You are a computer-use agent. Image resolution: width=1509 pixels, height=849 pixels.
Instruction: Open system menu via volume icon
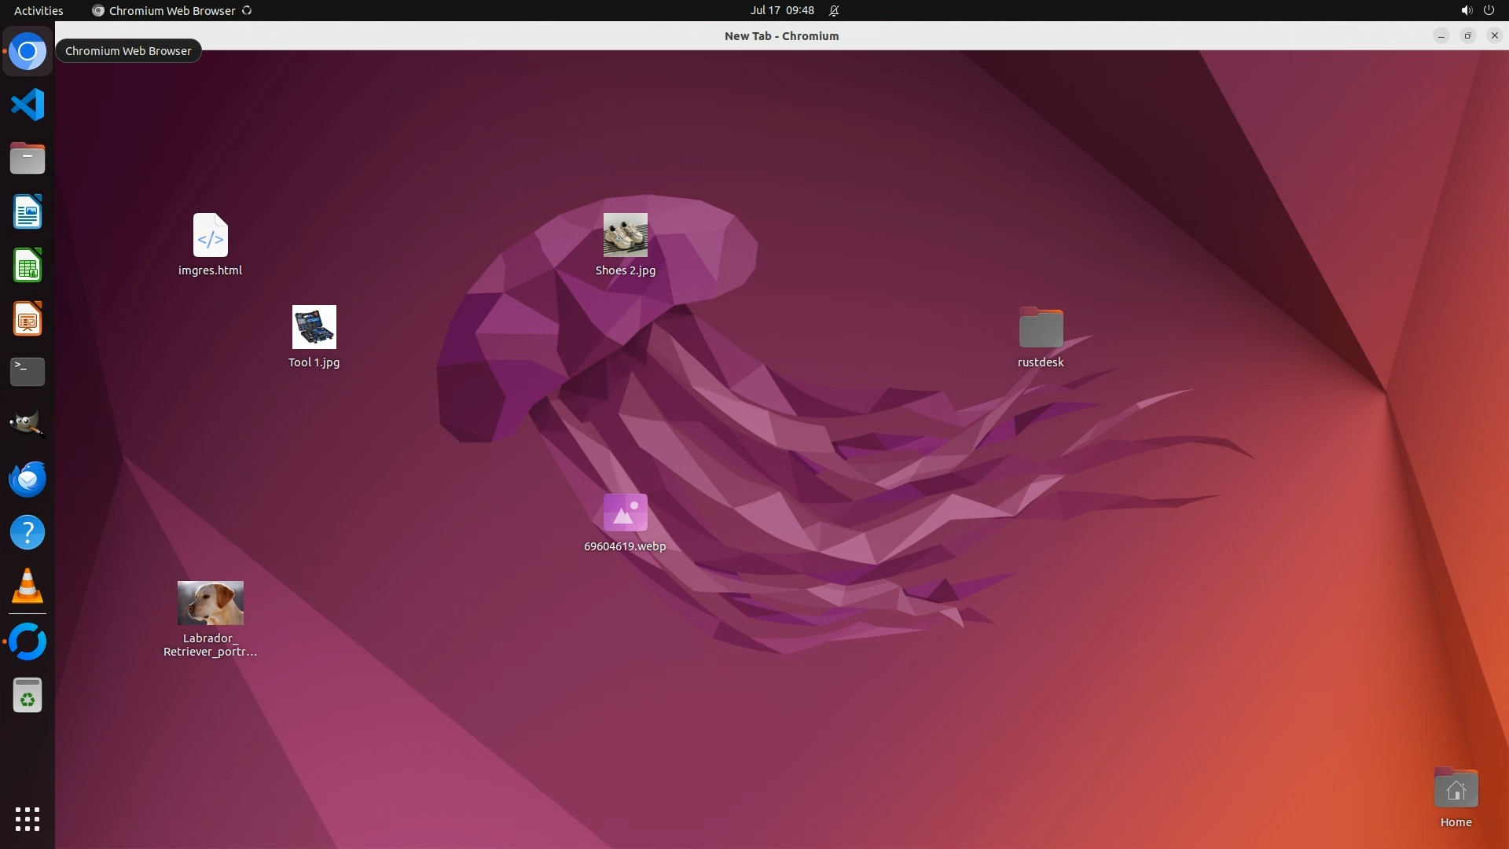(x=1466, y=10)
